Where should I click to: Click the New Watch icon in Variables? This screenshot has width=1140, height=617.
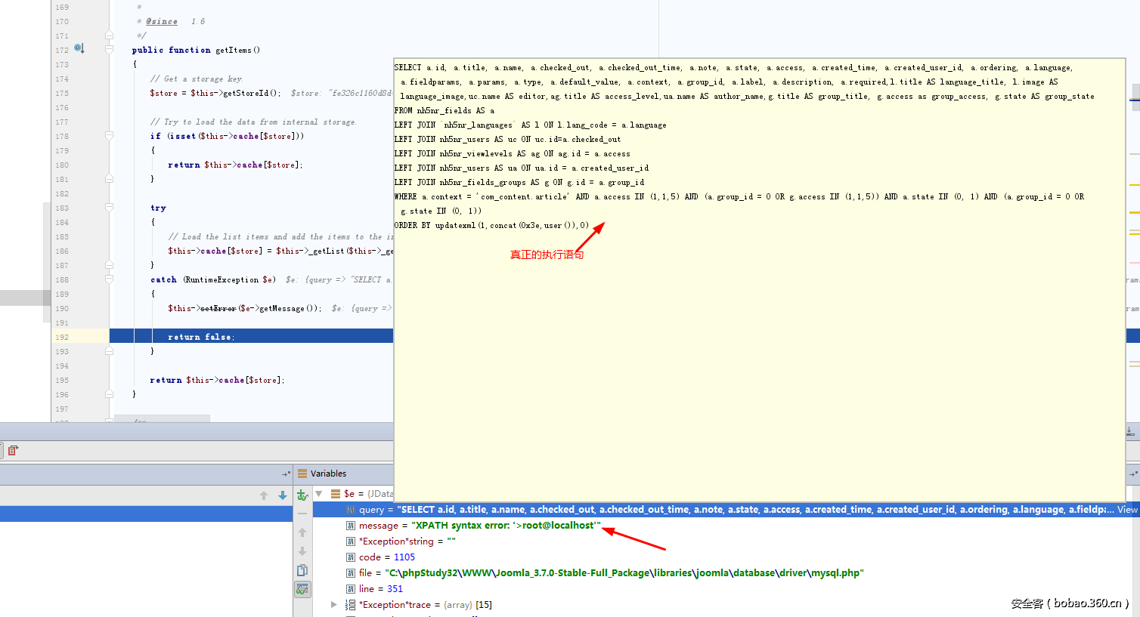tap(302, 495)
